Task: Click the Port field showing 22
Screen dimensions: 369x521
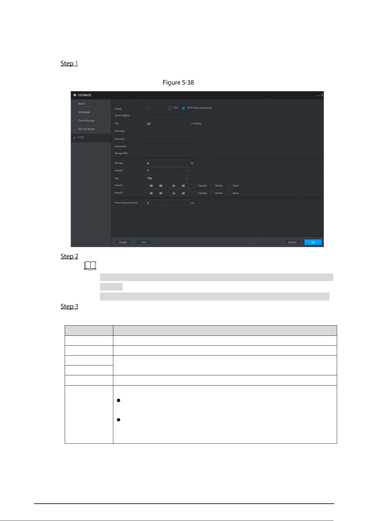Action: [167, 123]
